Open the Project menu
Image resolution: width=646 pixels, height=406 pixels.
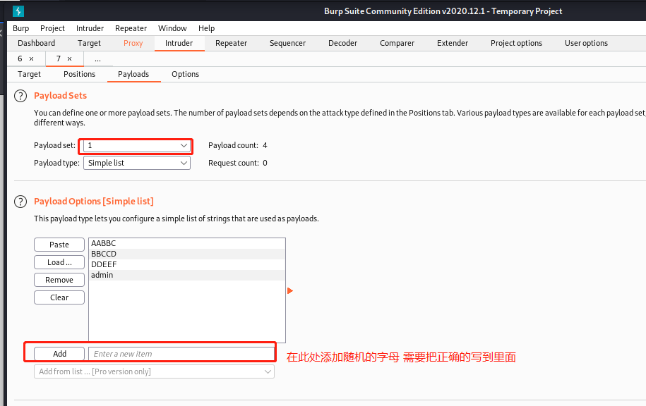tap(52, 28)
